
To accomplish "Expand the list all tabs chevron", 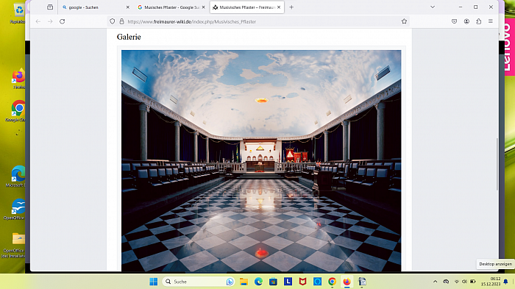I will coord(433,7).
